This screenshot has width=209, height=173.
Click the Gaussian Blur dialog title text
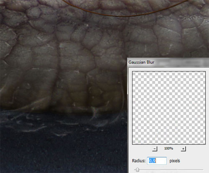tap(141, 62)
